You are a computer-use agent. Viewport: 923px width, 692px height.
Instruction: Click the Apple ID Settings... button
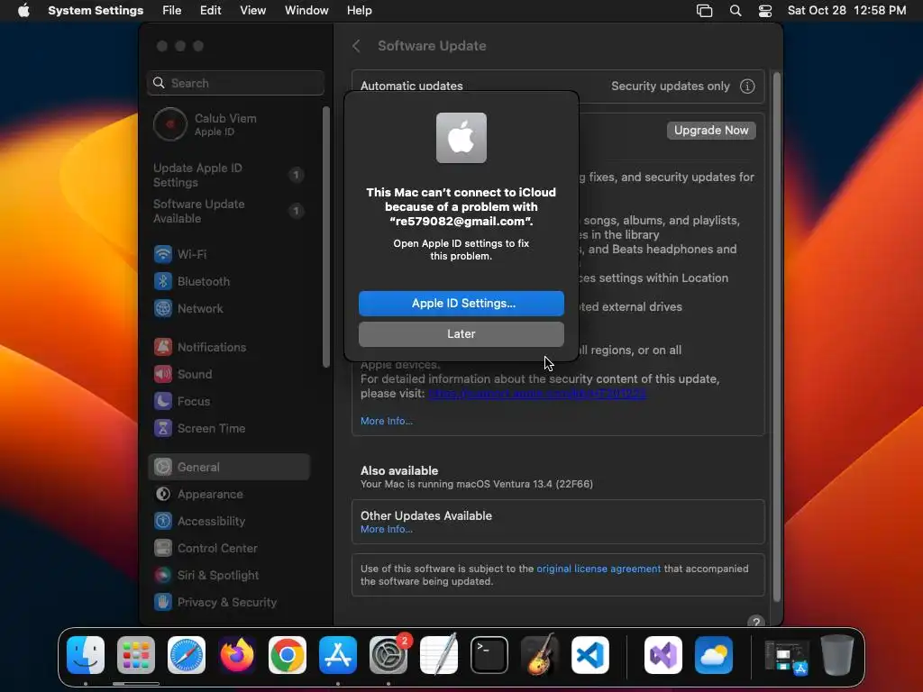pos(461,303)
